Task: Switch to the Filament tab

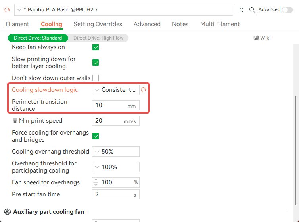Action: click(17, 24)
